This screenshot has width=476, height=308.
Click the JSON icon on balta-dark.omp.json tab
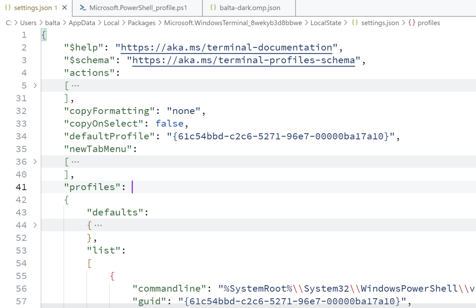point(213,7)
